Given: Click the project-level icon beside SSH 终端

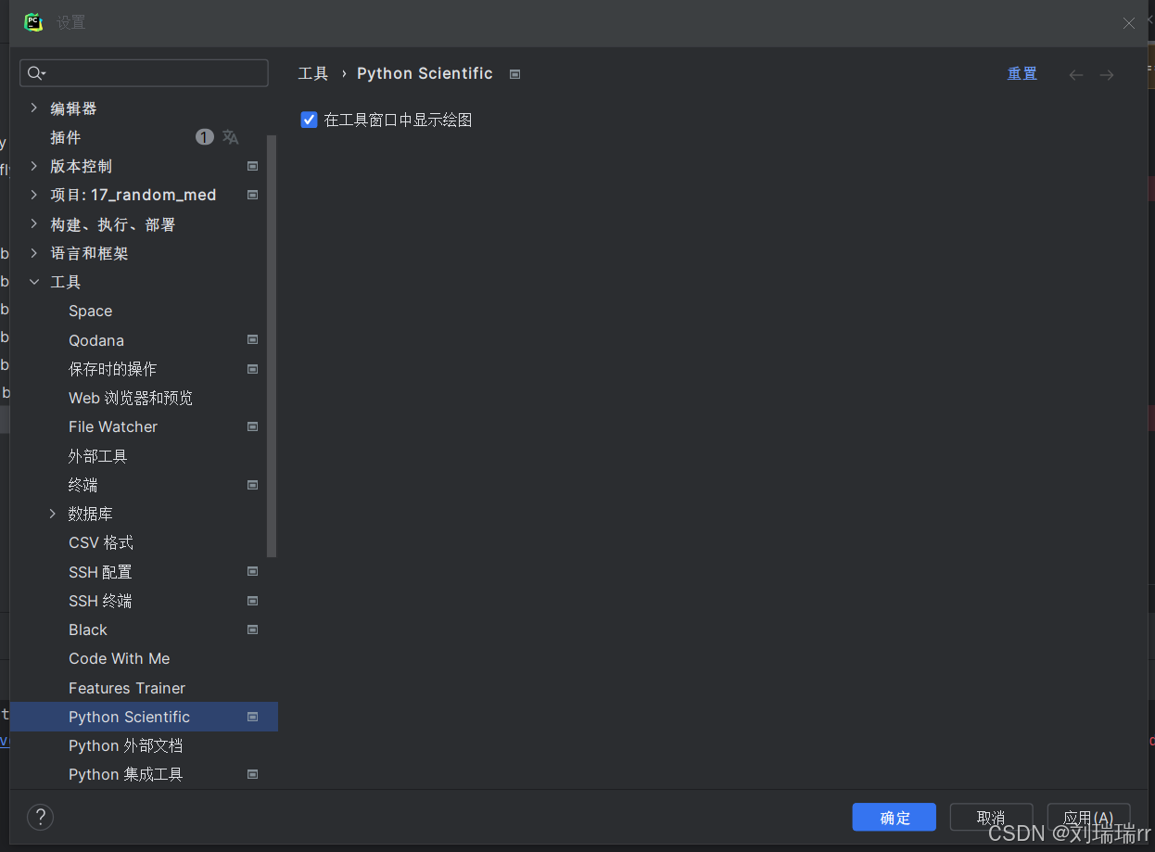Looking at the screenshot, I should (x=252, y=601).
